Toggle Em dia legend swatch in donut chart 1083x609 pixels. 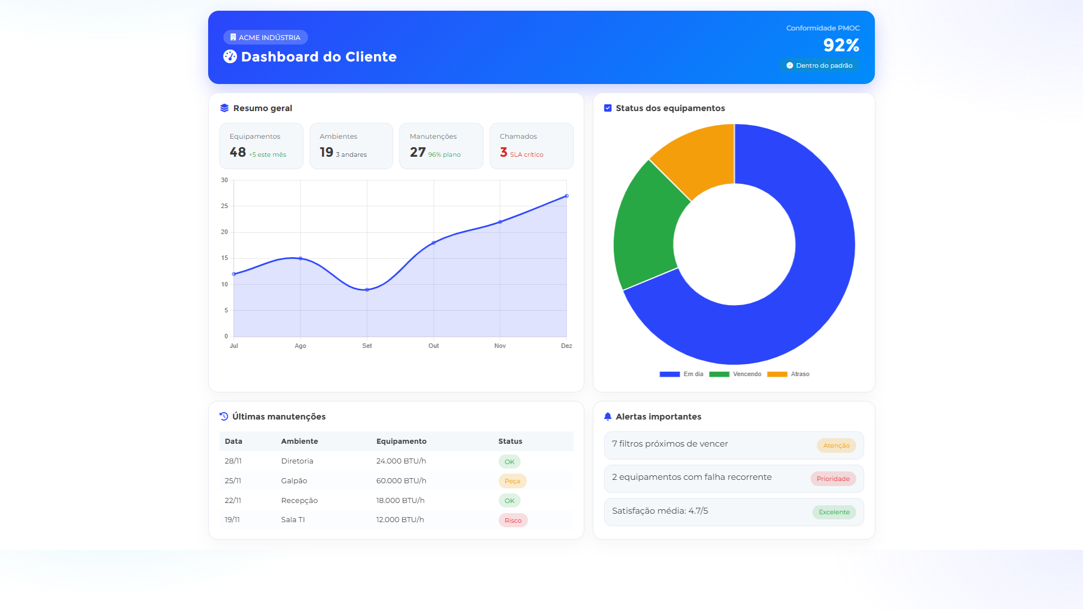point(670,374)
